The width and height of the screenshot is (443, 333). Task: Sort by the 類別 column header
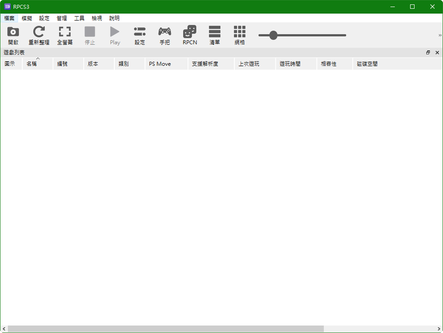(x=130, y=64)
